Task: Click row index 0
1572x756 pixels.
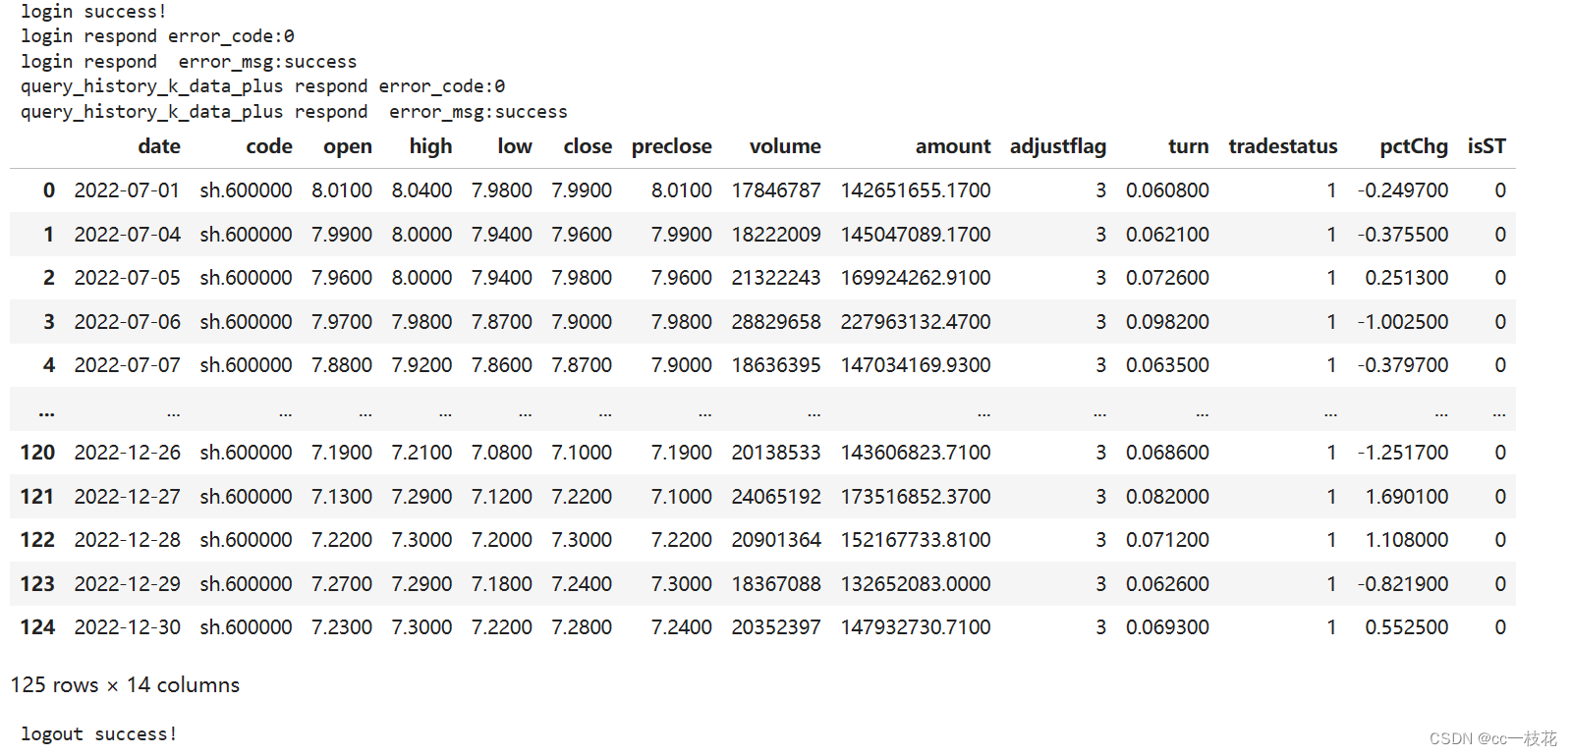Action: 49,190
